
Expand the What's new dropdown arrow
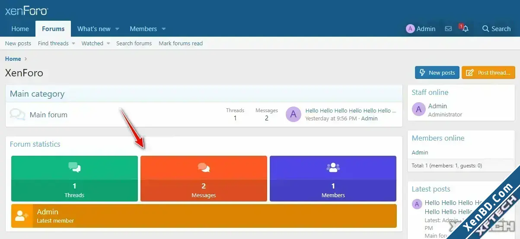coord(117,29)
